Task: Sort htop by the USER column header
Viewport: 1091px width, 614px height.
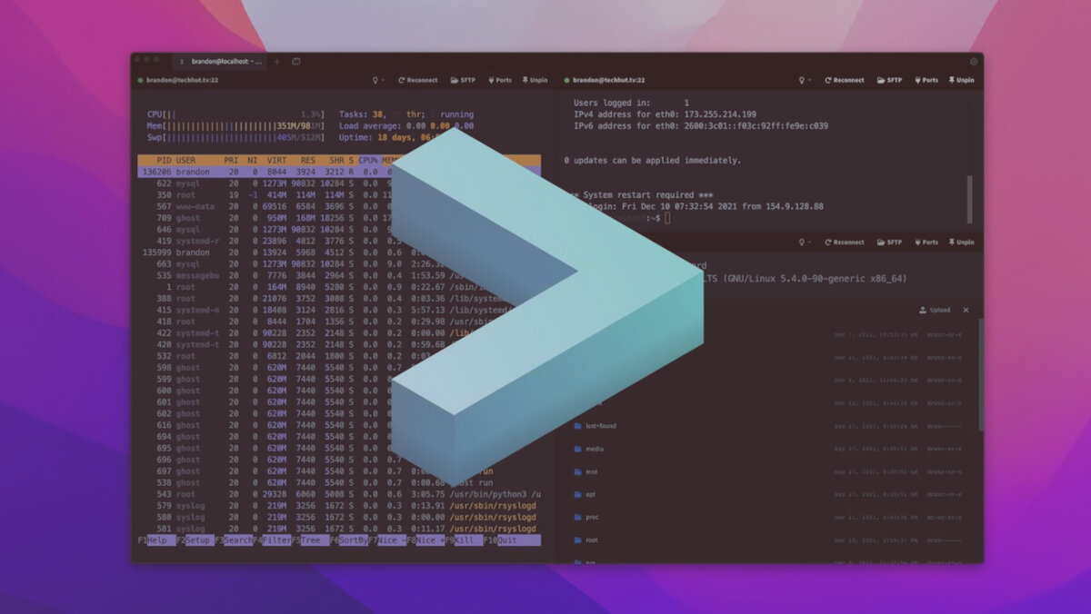Action: coord(185,160)
